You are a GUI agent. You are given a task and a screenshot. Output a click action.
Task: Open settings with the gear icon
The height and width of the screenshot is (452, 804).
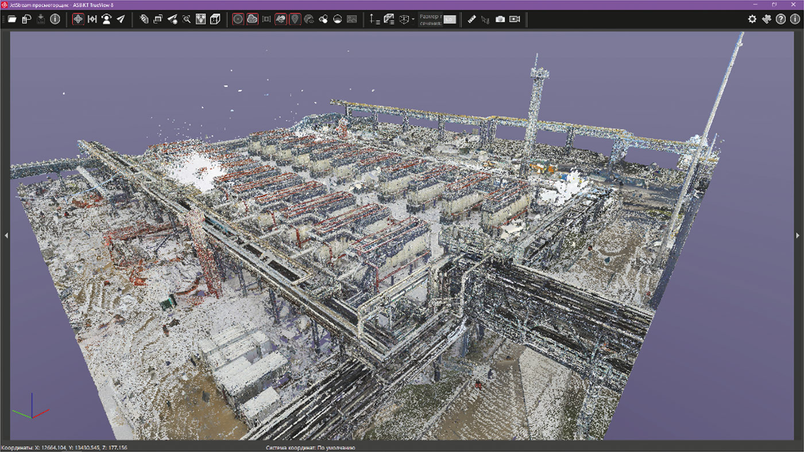752,19
